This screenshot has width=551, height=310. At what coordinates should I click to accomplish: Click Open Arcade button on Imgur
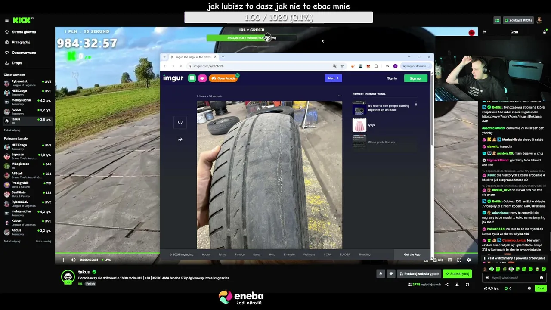pos(223,78)
